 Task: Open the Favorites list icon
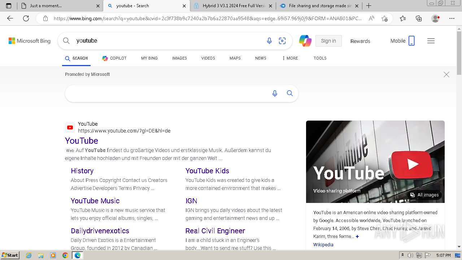(403, 18)
